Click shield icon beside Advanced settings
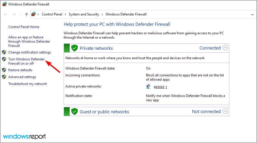The height and width of the screenshot is (143, 257). click(x=4, y=77)
